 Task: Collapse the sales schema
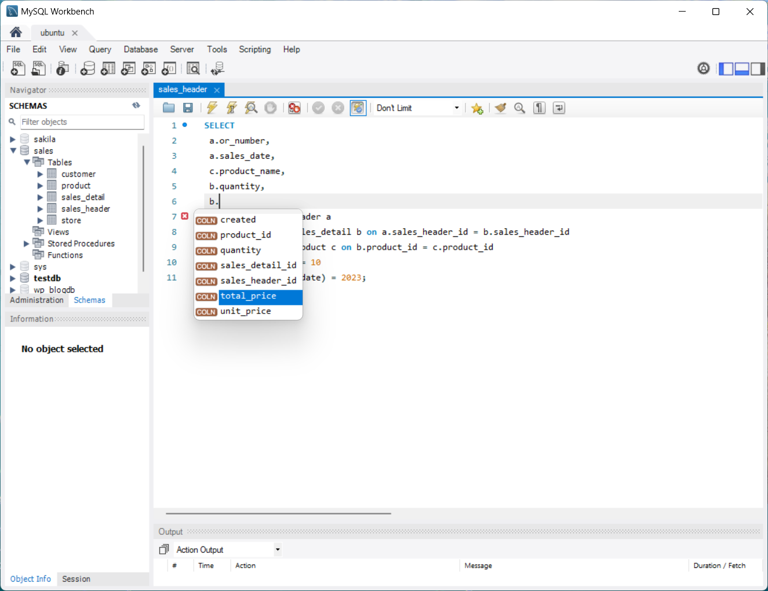tap(13, 151)
